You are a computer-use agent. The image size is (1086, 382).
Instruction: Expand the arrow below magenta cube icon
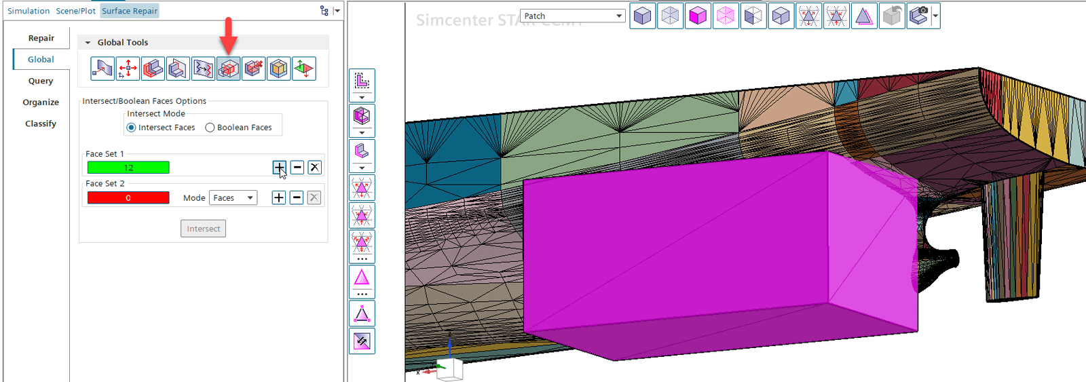(x=362, y=133)
